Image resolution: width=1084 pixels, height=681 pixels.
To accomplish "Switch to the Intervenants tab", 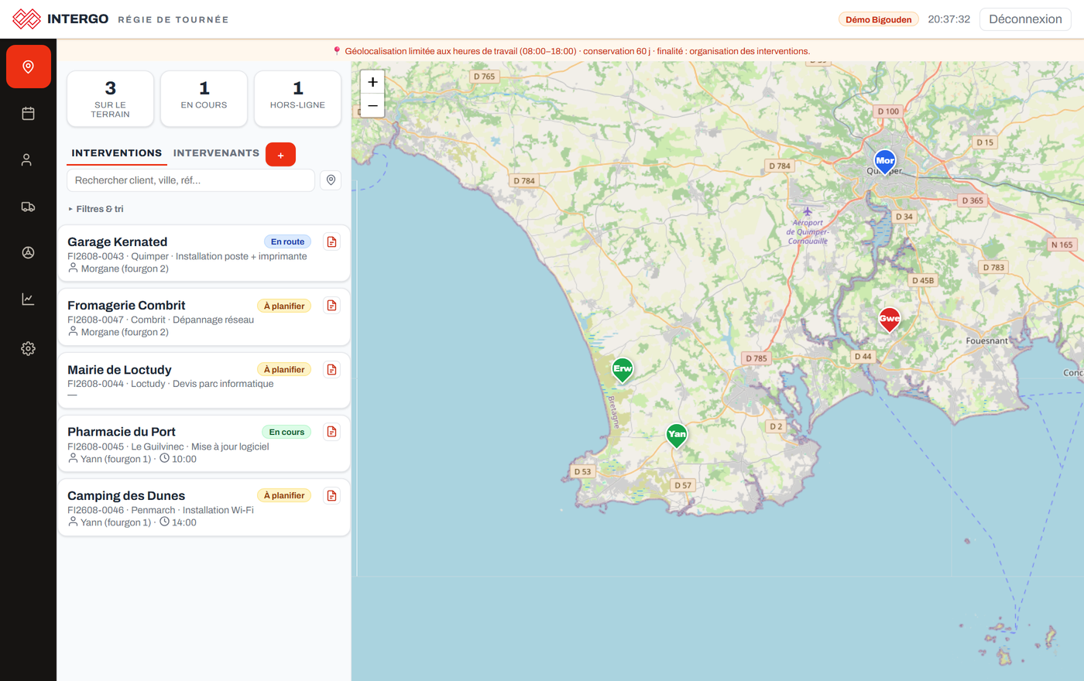I will click(216, 153).
